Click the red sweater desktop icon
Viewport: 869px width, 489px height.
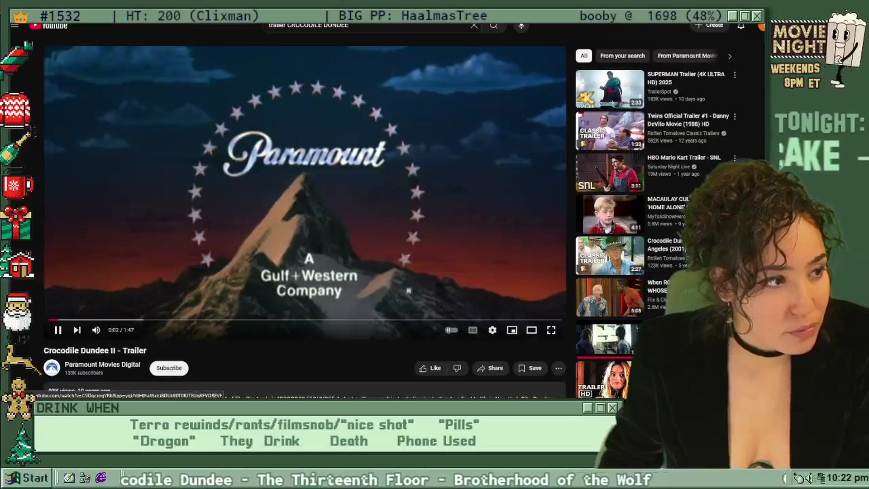click(x=15, y=110)
